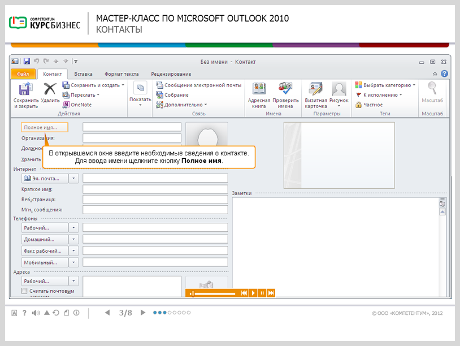Click the Previous item up arrow in title bar

point(56,61)
